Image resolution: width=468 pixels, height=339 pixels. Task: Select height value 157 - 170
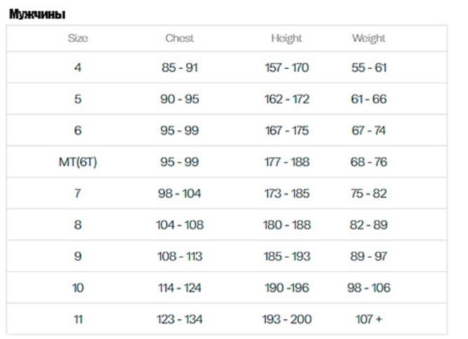(286, 68)
